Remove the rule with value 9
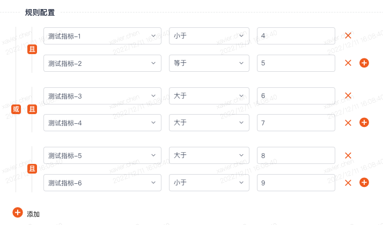383x225 pixels. click(x=348, y=183)
